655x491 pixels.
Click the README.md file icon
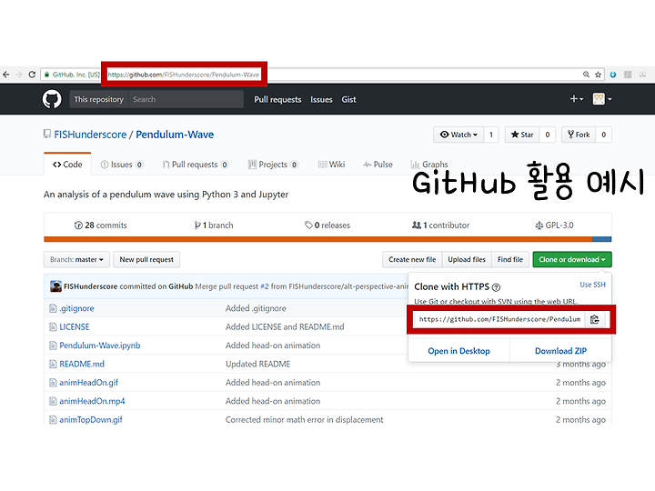pos(53,364)
